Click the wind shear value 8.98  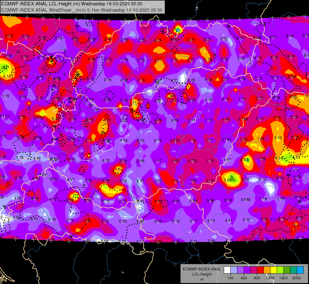tap(57, 79)
